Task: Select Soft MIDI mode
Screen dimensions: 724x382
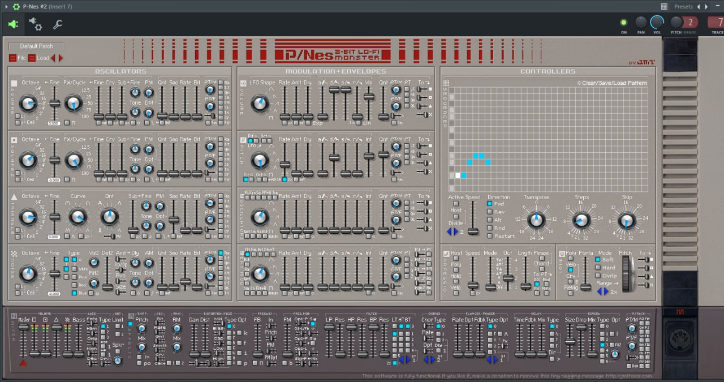Action: (x=597, y=260)
